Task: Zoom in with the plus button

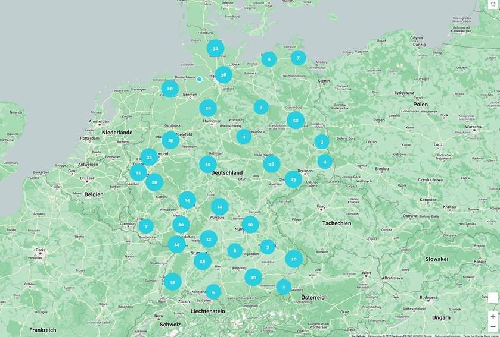Action: tap(493, 316)
